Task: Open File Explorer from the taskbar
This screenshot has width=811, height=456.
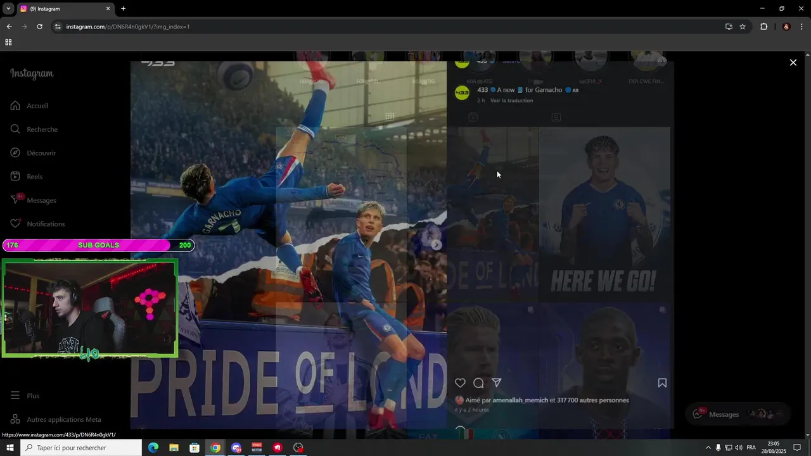Action: [174, 448]
